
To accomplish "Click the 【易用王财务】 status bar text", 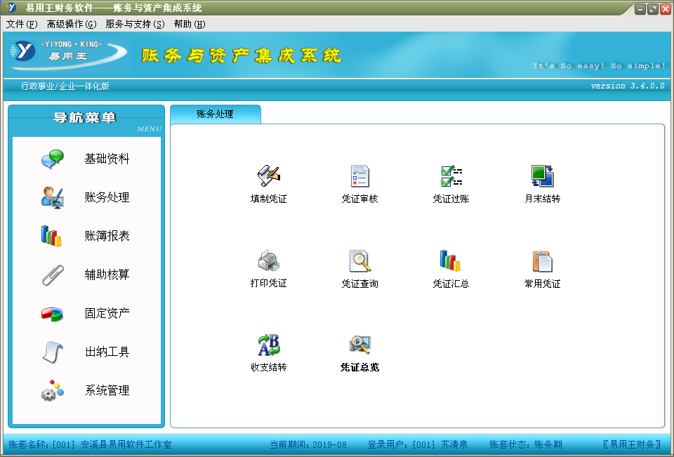I will click(x=631, y=444).
